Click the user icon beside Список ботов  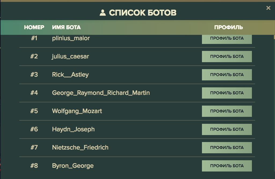tap(103, 13)
